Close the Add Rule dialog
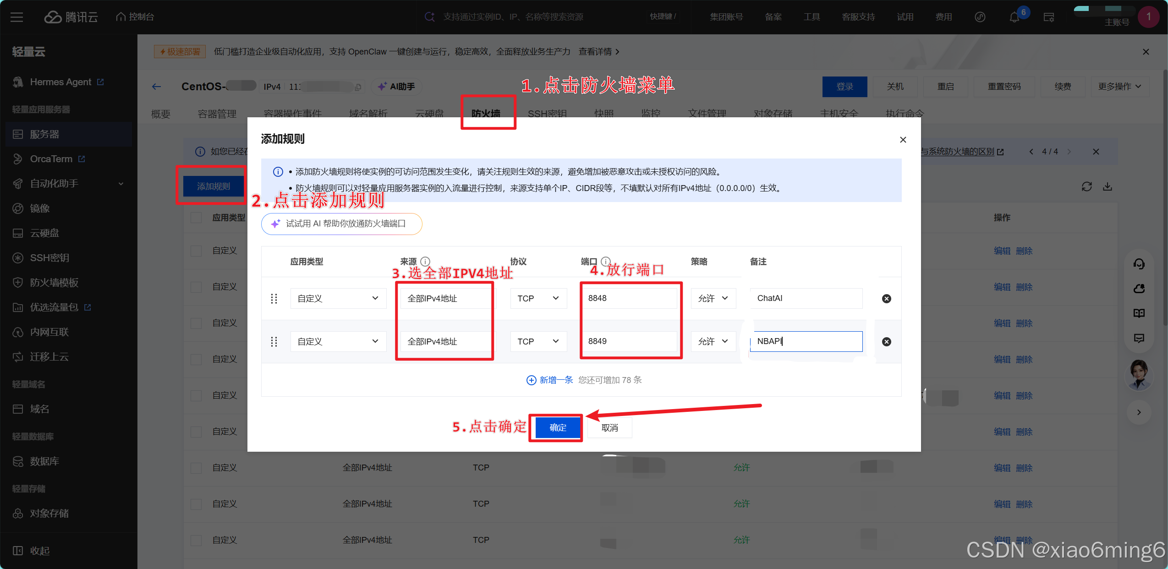Screen dimensions: 1168x569 coord(903,140)
